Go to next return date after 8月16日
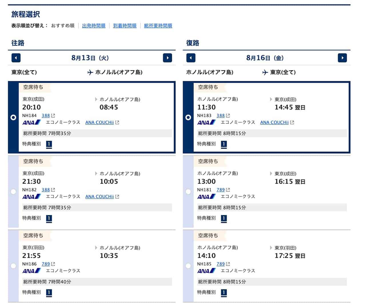The image size is (366, 308). (x=342, y=58)
